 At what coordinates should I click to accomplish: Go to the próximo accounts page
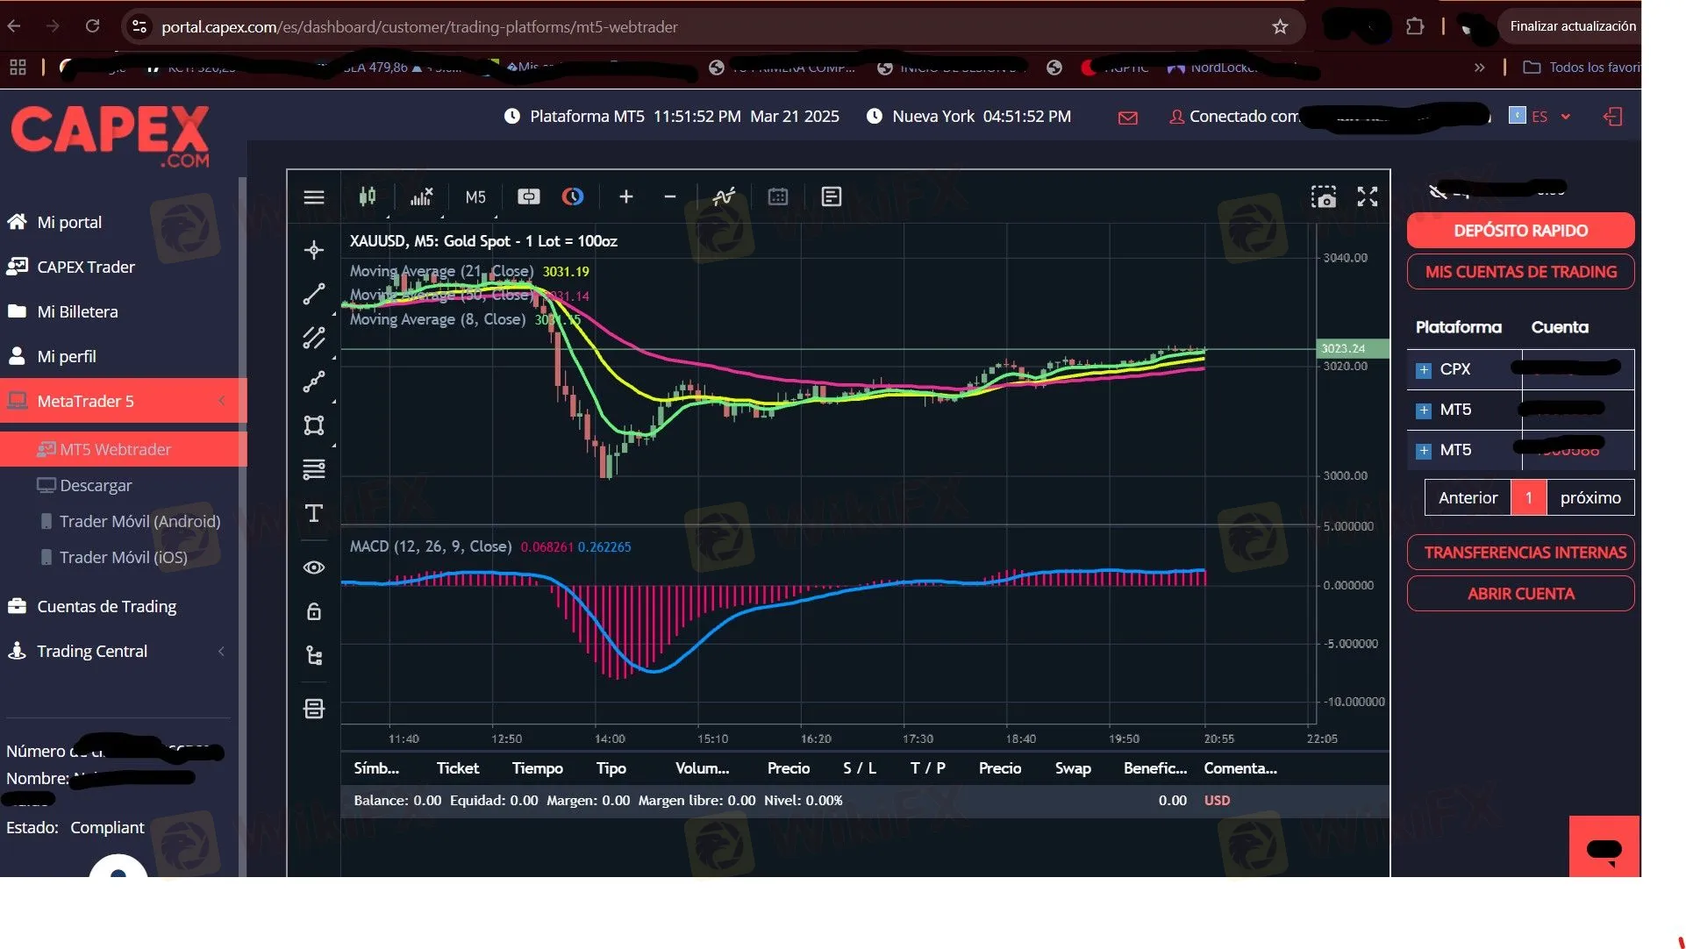click(x=1590, y=498)
